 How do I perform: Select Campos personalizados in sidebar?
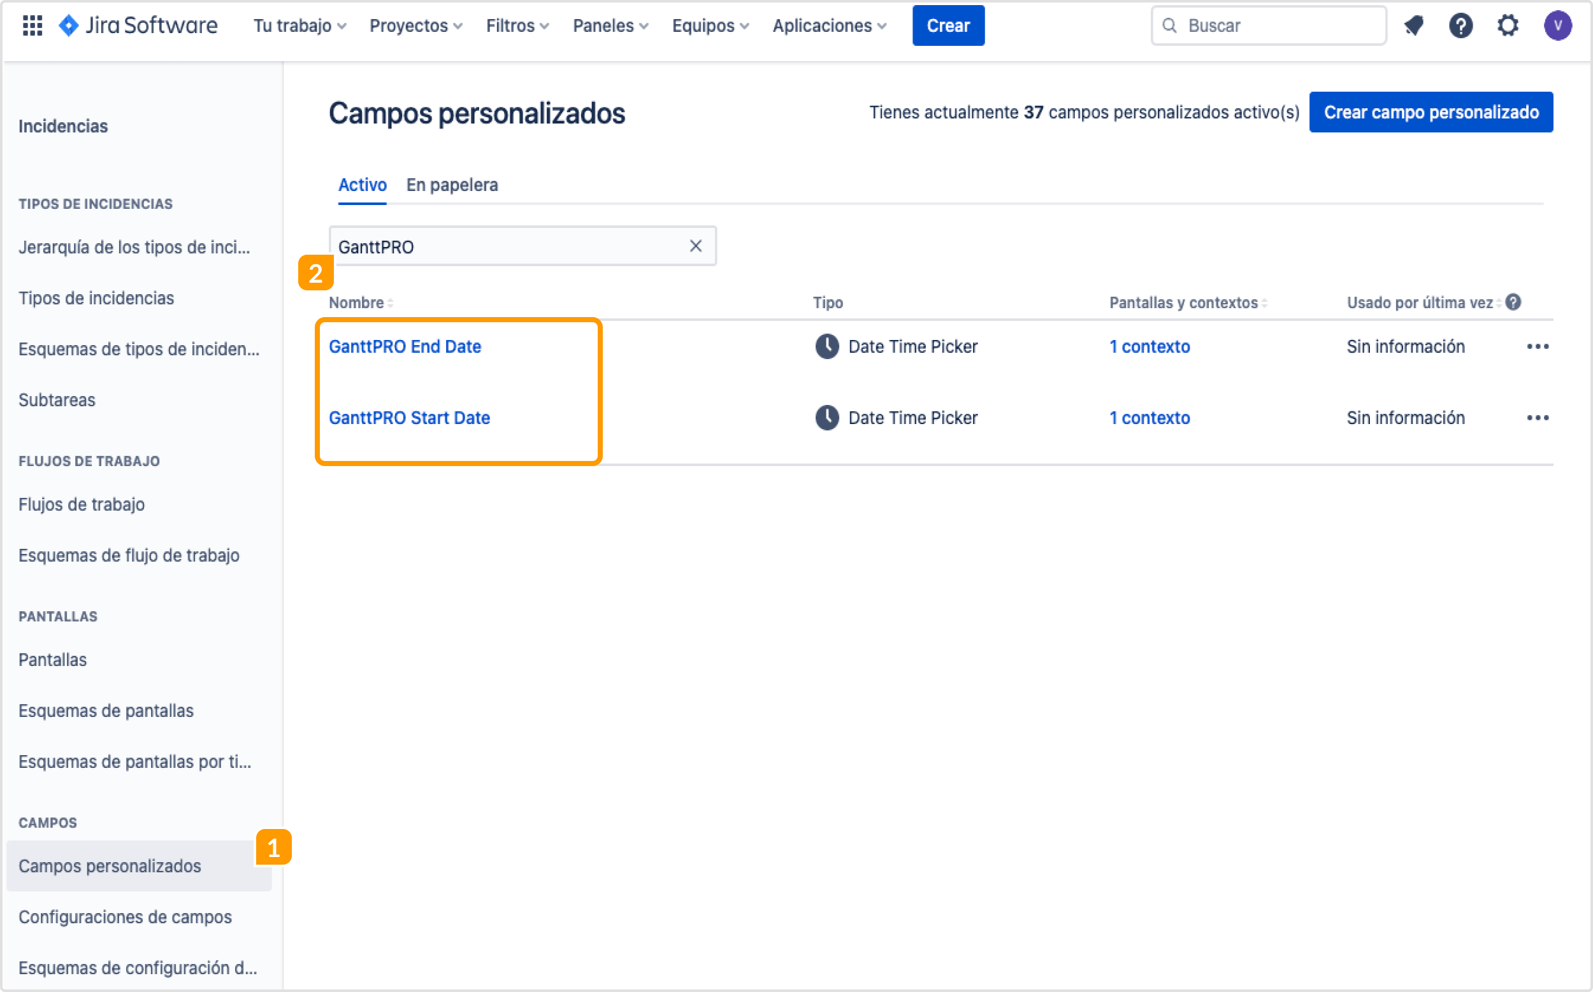pyautogui.click(x=138, y=866)
